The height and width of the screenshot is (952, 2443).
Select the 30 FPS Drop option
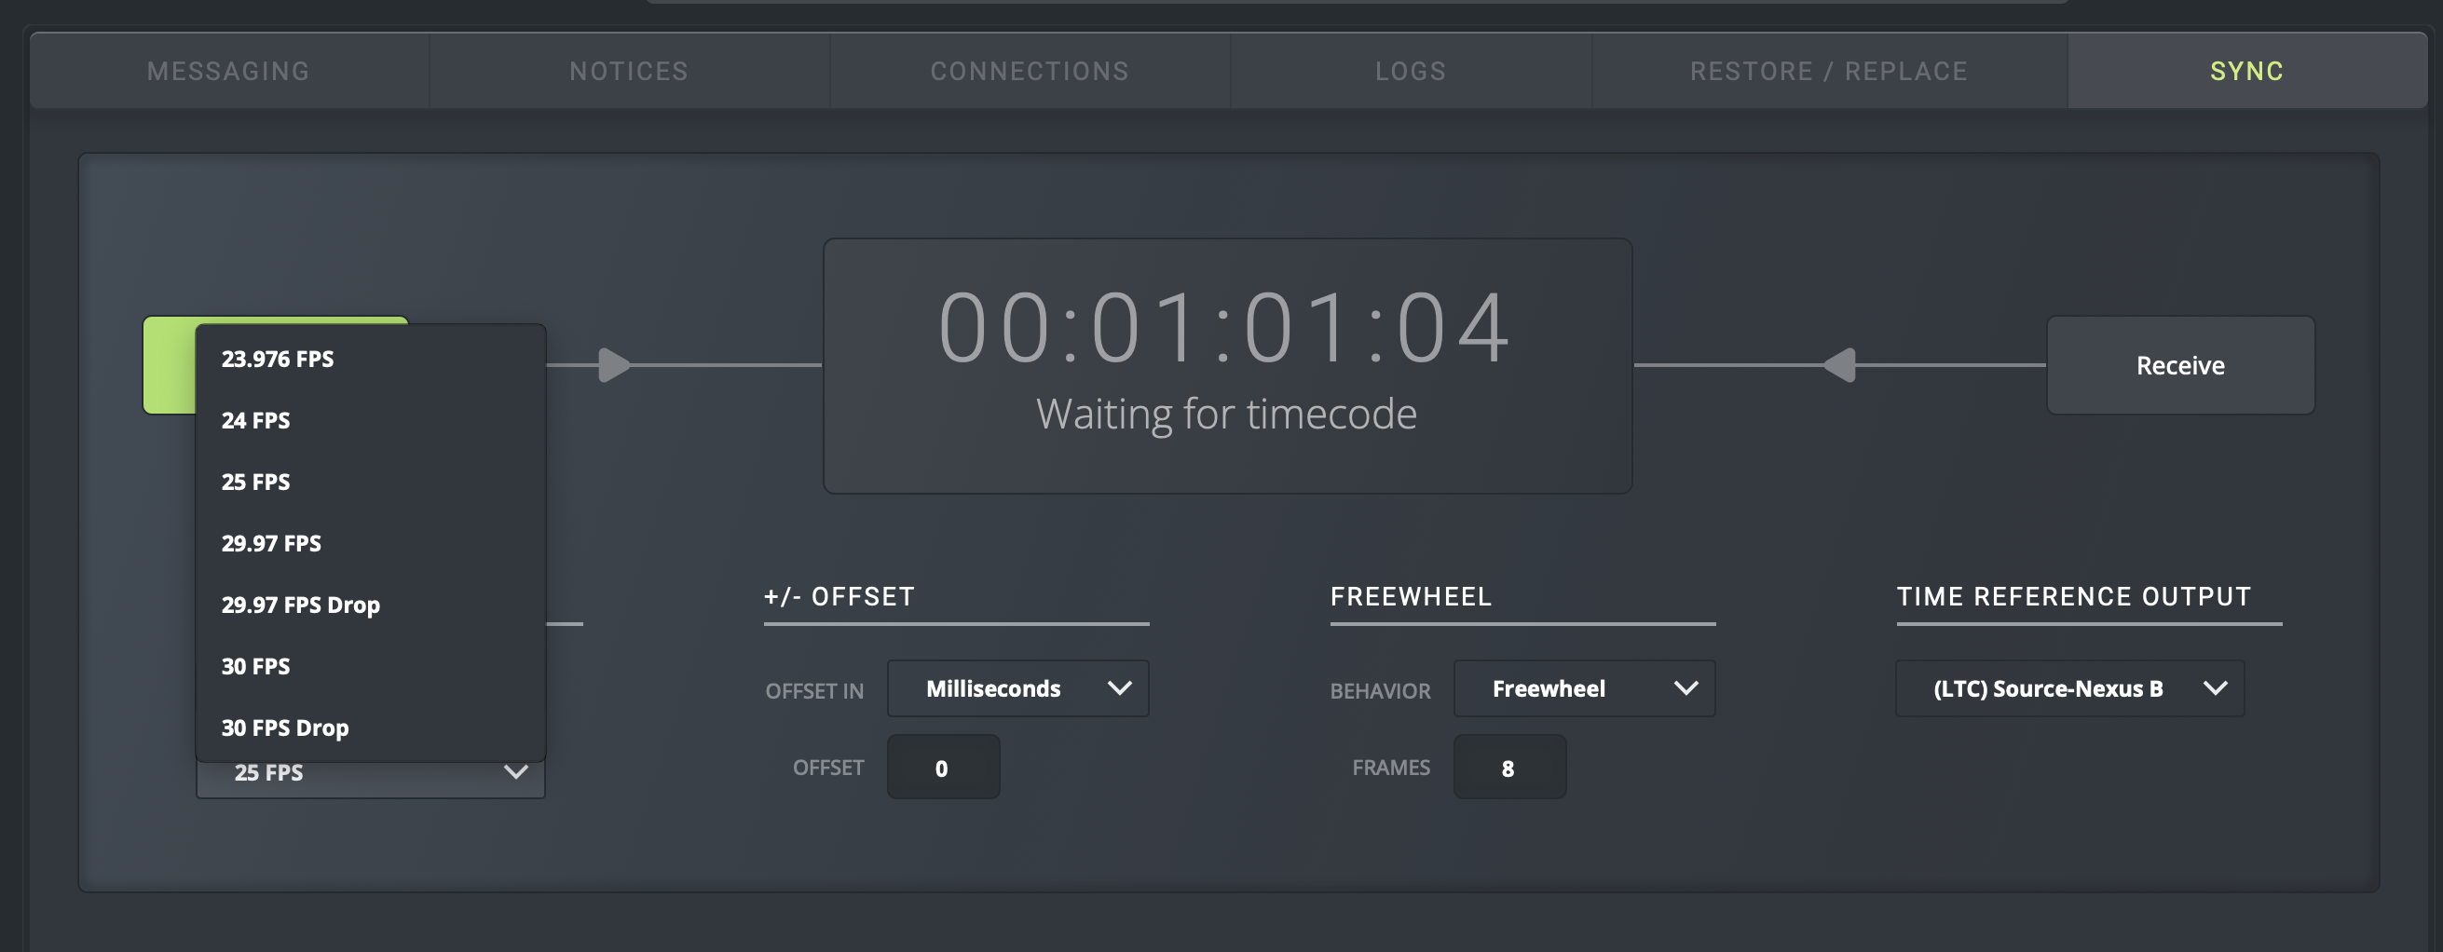click(x=285, y=728)
